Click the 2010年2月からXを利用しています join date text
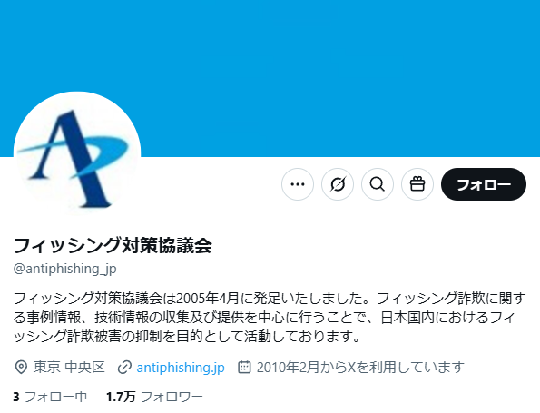540x413 pixels. (360, 368)
